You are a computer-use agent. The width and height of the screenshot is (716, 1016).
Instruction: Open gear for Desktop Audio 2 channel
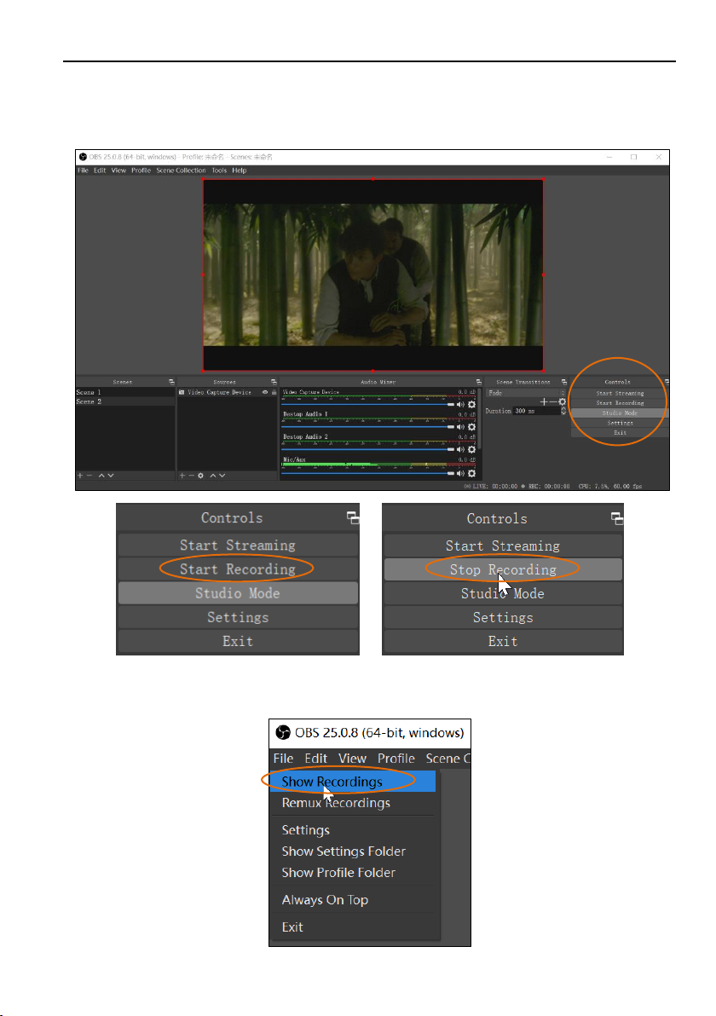point(471,450)
